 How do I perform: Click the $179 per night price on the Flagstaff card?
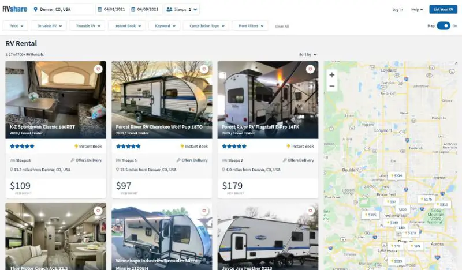(x=232, y=186)
